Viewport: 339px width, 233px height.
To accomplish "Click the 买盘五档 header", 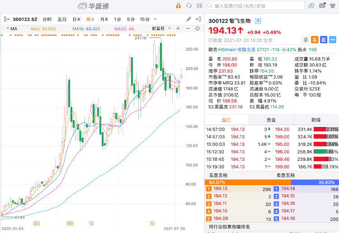I will [218, 175].
